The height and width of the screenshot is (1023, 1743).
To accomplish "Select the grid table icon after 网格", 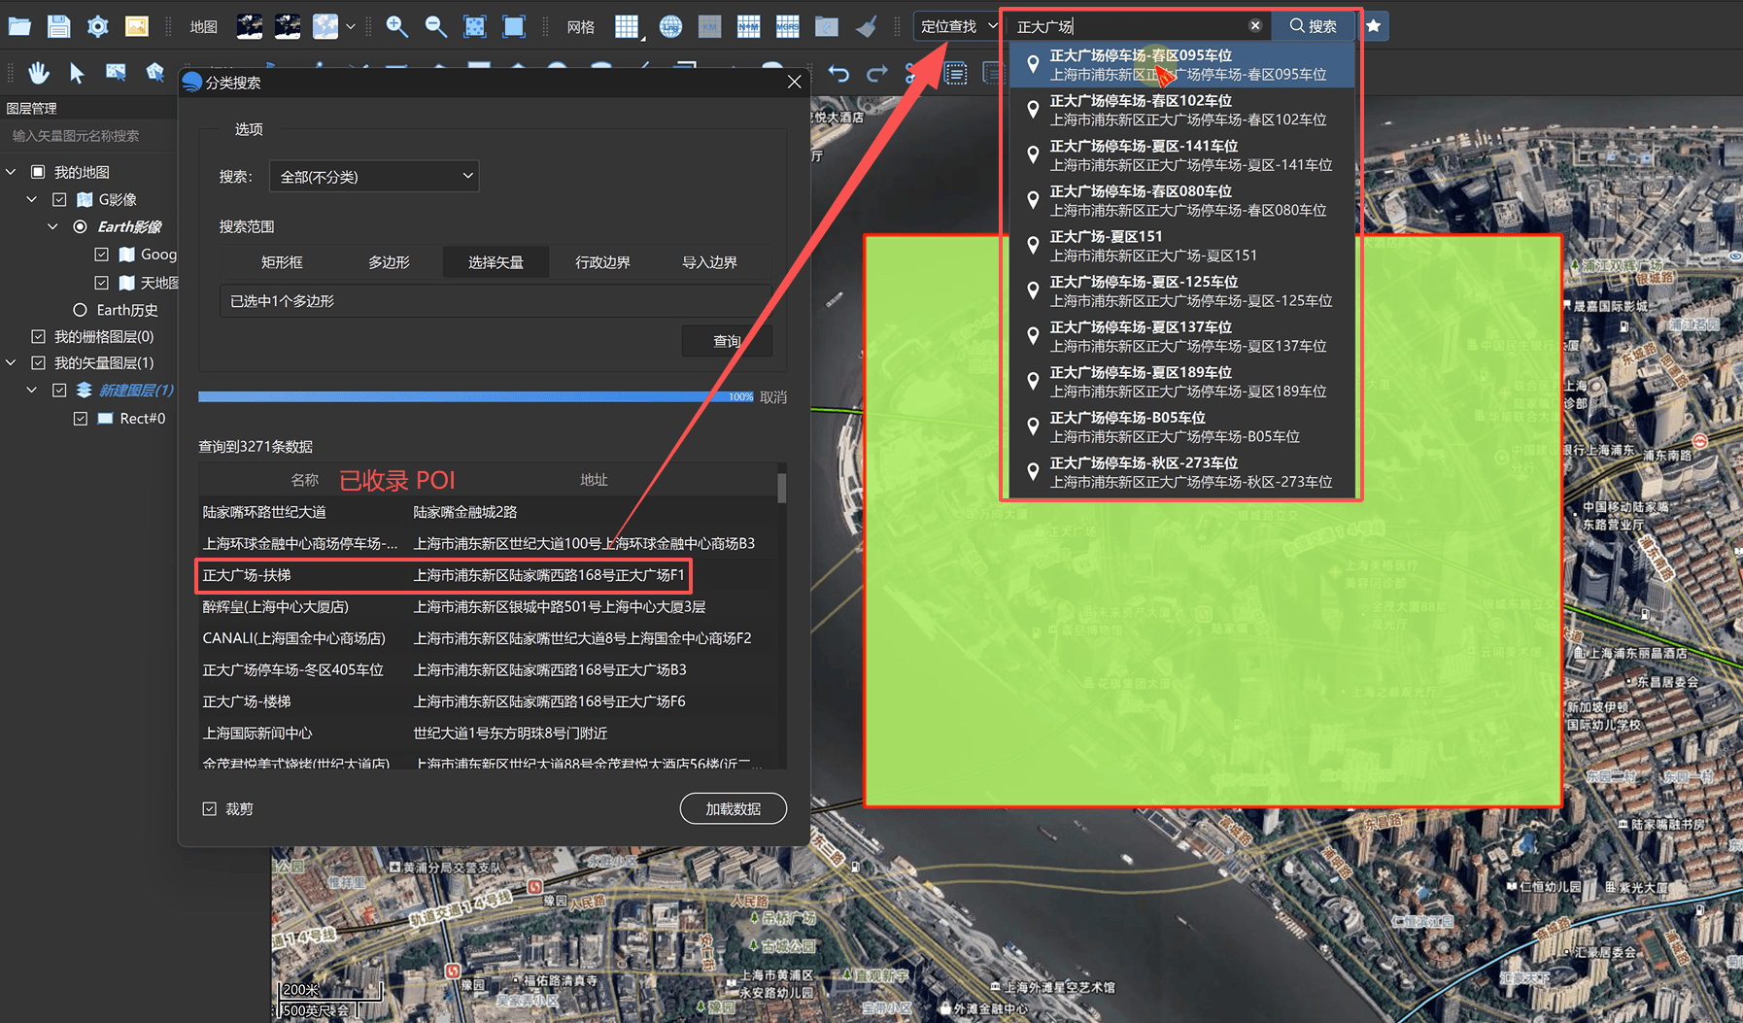I will coord(627,26).
